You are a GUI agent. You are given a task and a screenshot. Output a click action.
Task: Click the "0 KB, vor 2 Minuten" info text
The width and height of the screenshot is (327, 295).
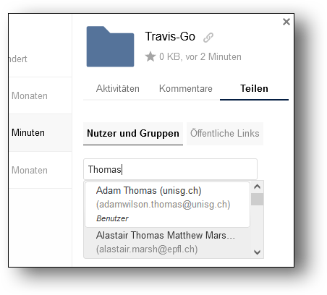tap(200, 57)
